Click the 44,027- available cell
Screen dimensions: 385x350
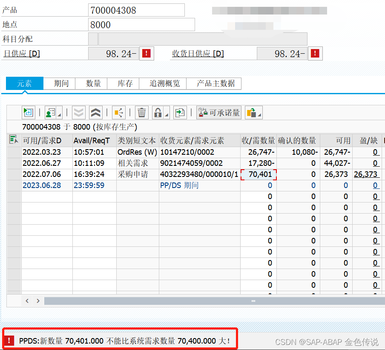[336, 163]
